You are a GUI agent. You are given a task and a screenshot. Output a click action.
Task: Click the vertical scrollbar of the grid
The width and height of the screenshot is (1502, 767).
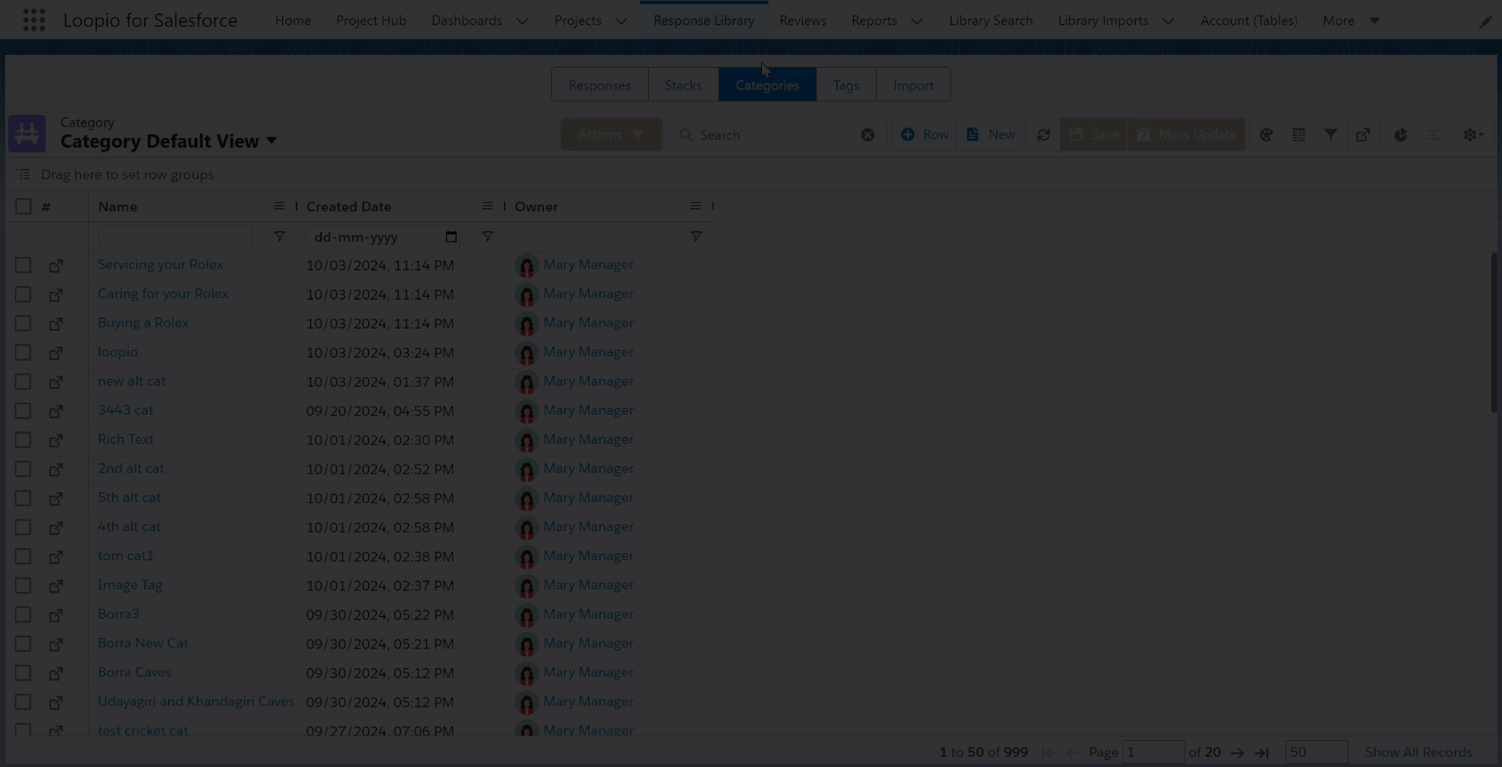click(x=1494, y=332)
